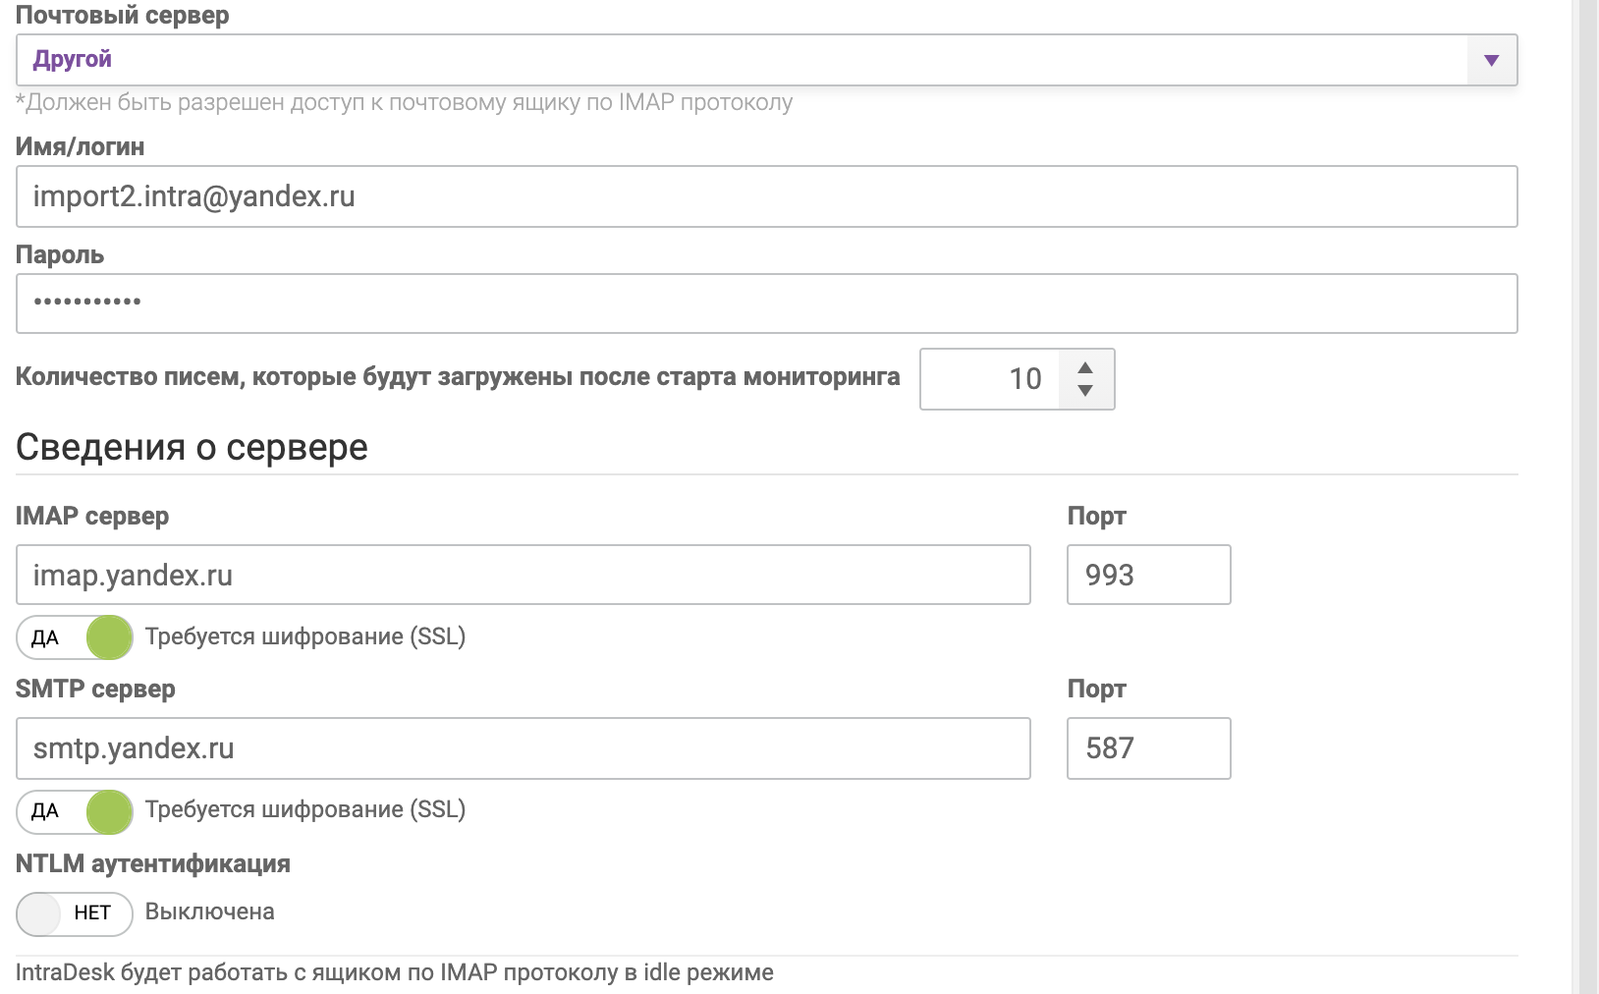Enable the NTLM аутентификация switch
1599x994 pixels.
click(x=75, y=913)
